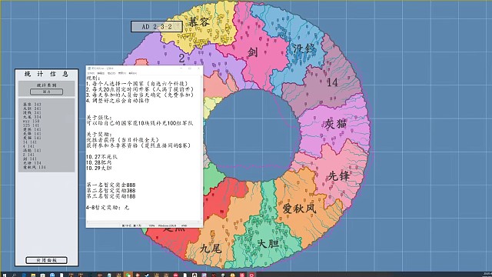Click the '爱秋风 134' row in statistics
The height and width of the screenshot is (277, 492).
coord(34,167)
